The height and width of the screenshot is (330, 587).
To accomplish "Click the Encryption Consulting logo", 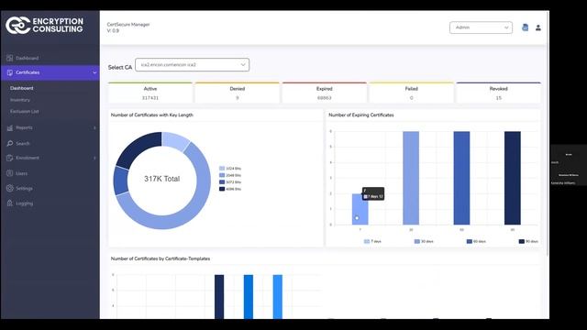I will pos(44,25).
